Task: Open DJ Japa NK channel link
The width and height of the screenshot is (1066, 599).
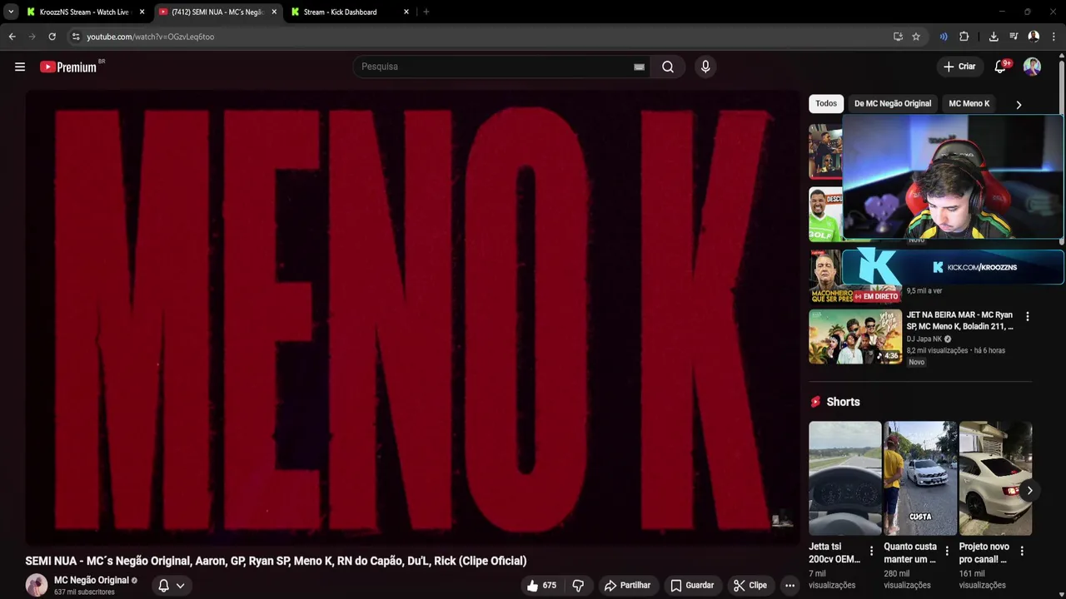Action: tap(924, 339)
